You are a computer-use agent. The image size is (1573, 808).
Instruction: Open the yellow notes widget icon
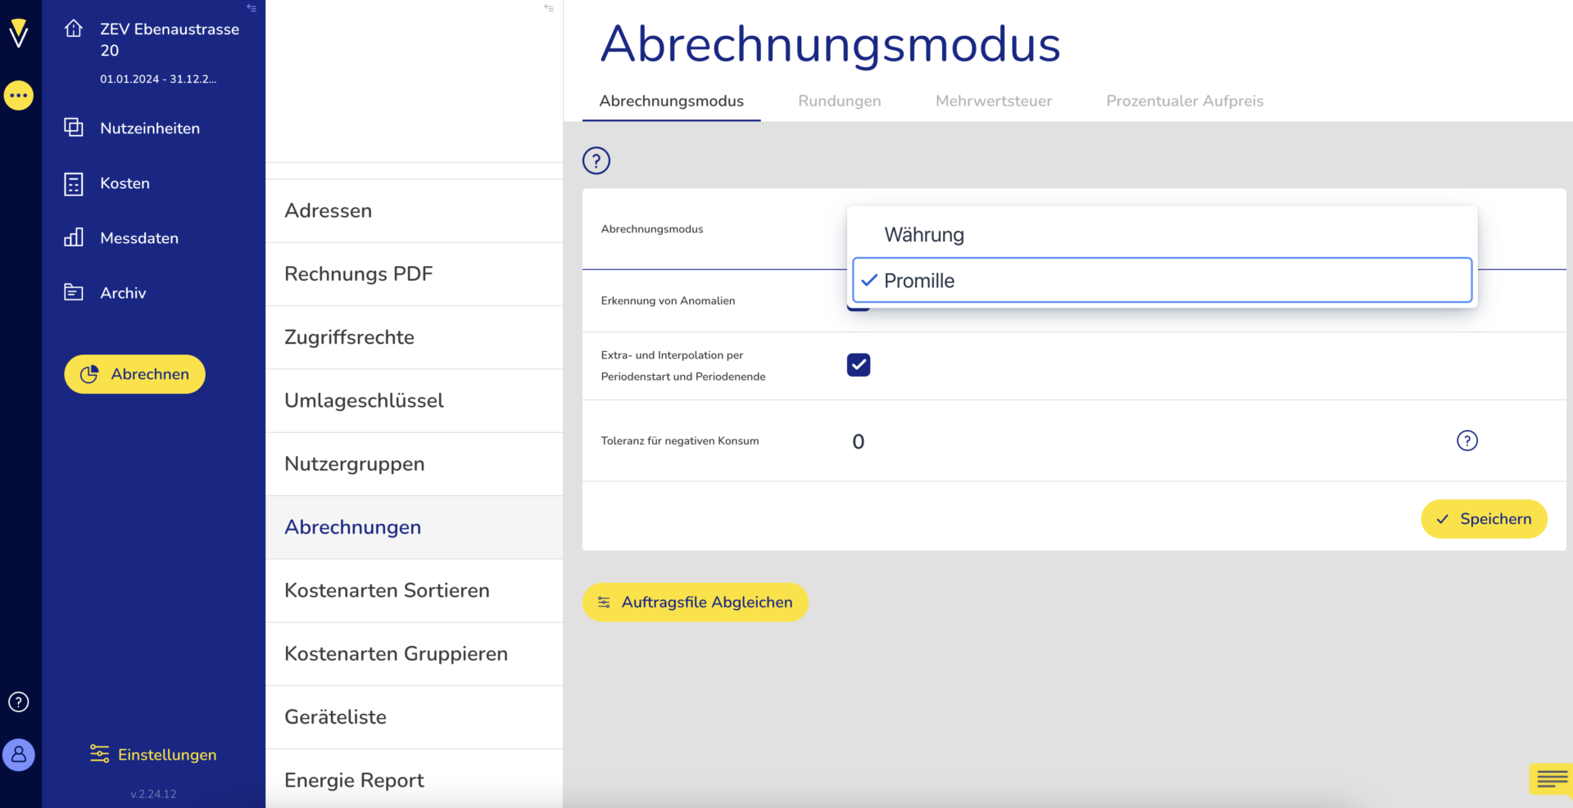click(x=1551, y=779)
